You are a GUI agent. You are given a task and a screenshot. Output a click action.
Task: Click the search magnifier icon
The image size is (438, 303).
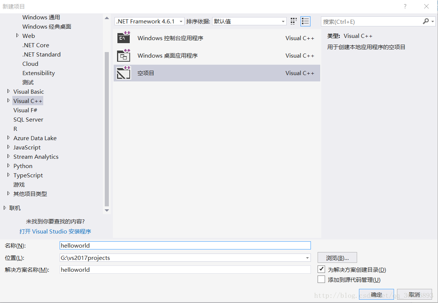[x=426, y=21]
